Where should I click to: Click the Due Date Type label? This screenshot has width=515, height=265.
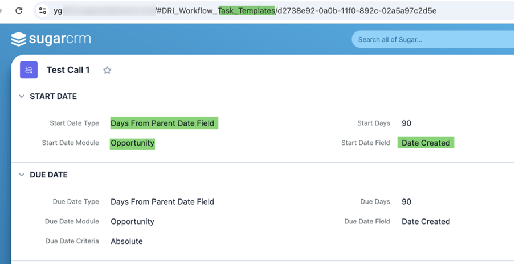click(x=76, y=202)
